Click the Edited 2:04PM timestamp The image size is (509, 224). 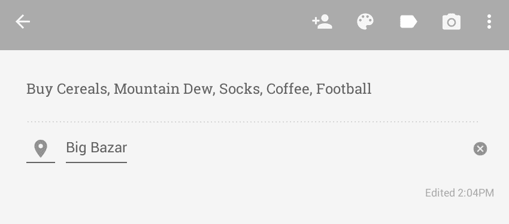(460, 193)
